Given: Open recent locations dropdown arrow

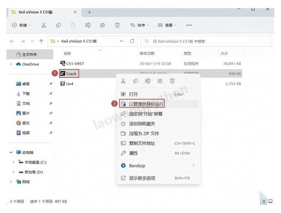Looking at the screenshot, I should click(32, 41).
